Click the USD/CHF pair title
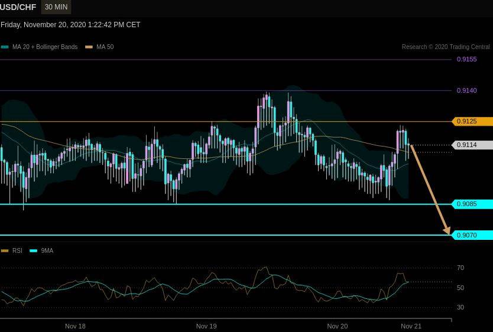 [18, 7]
